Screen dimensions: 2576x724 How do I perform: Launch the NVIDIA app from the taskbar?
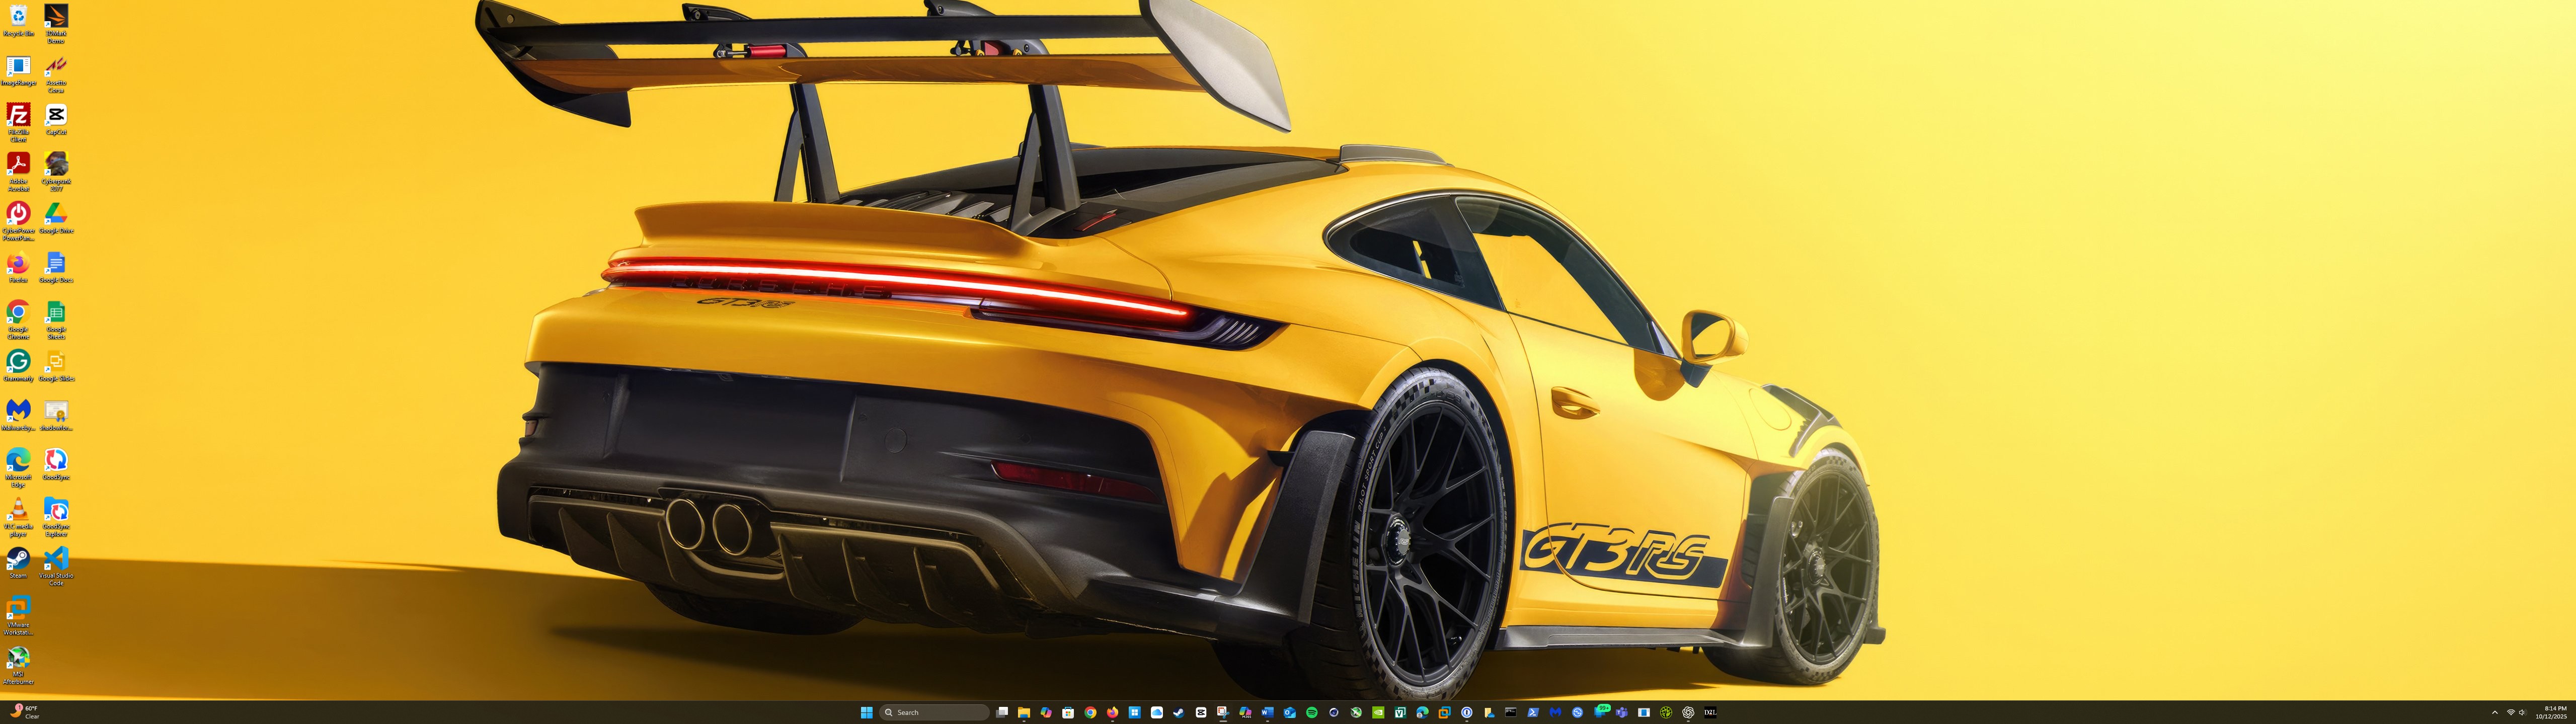(x=1378, y=711)
